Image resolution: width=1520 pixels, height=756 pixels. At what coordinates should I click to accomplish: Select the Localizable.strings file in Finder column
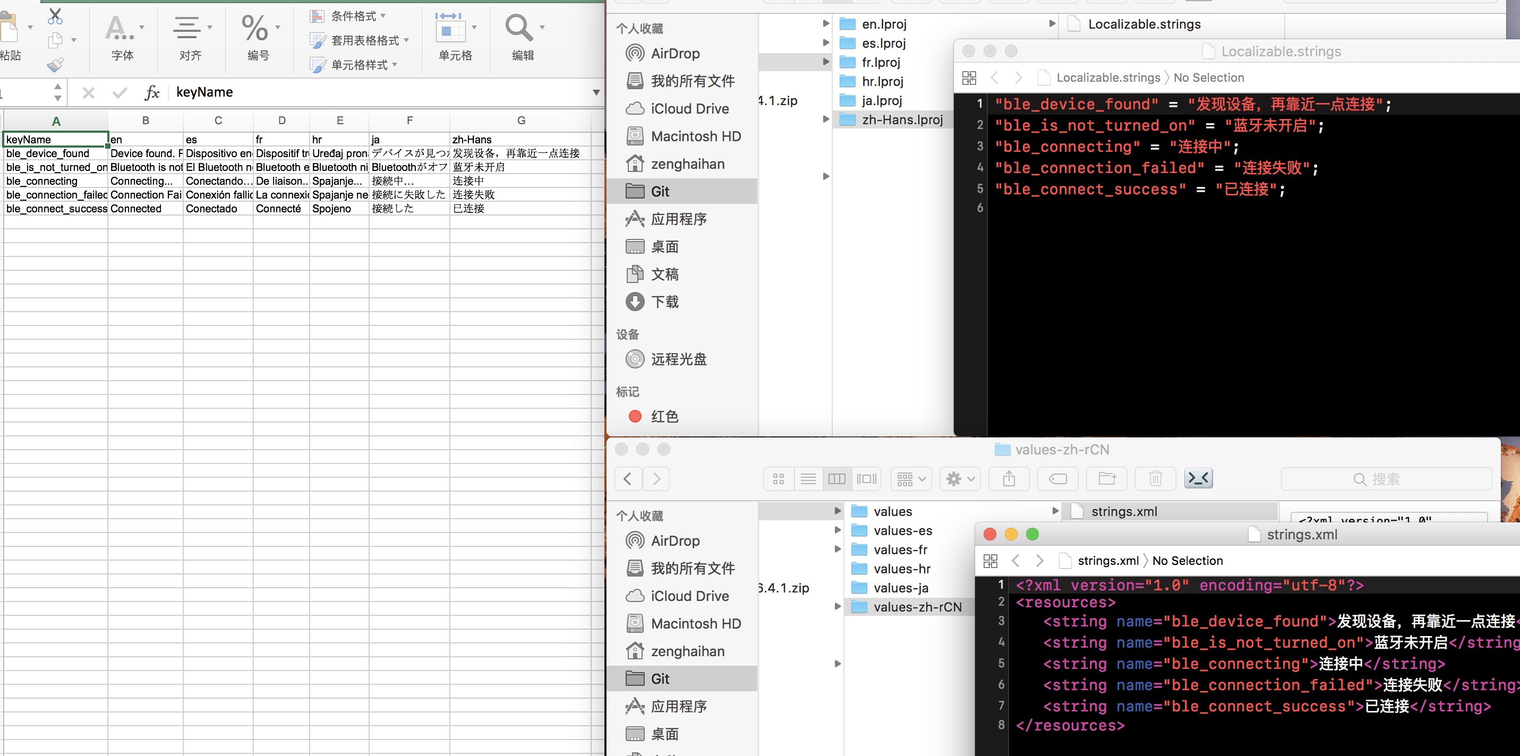(1134, 24)
